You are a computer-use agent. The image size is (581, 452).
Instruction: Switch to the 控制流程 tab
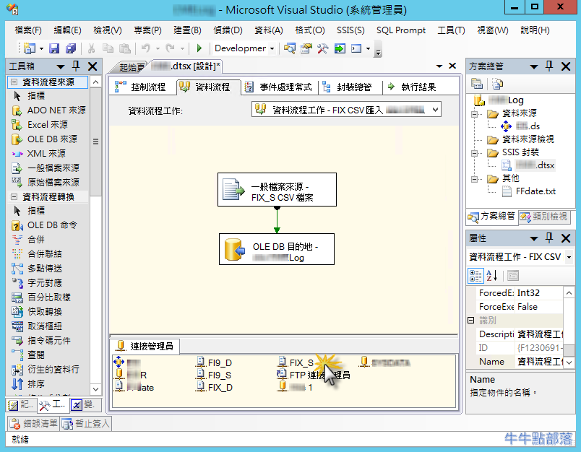142,87
